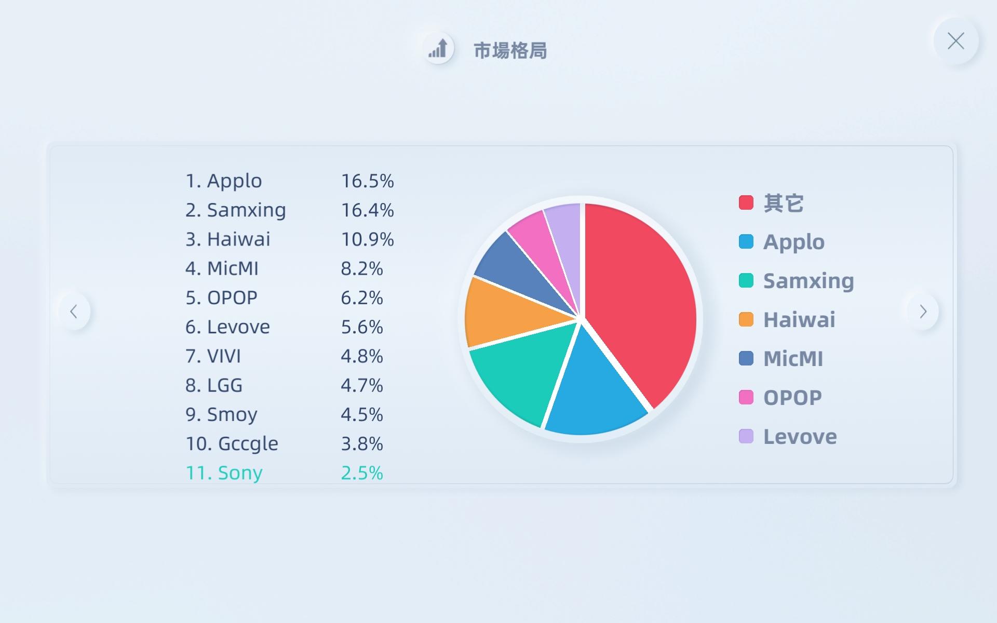
Task: Toggle the Samxing legend entry
Action: [x=796, y=280]
